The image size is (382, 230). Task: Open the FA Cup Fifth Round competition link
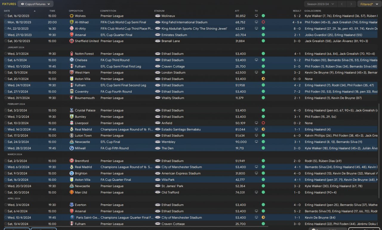[x=115, y=148]
